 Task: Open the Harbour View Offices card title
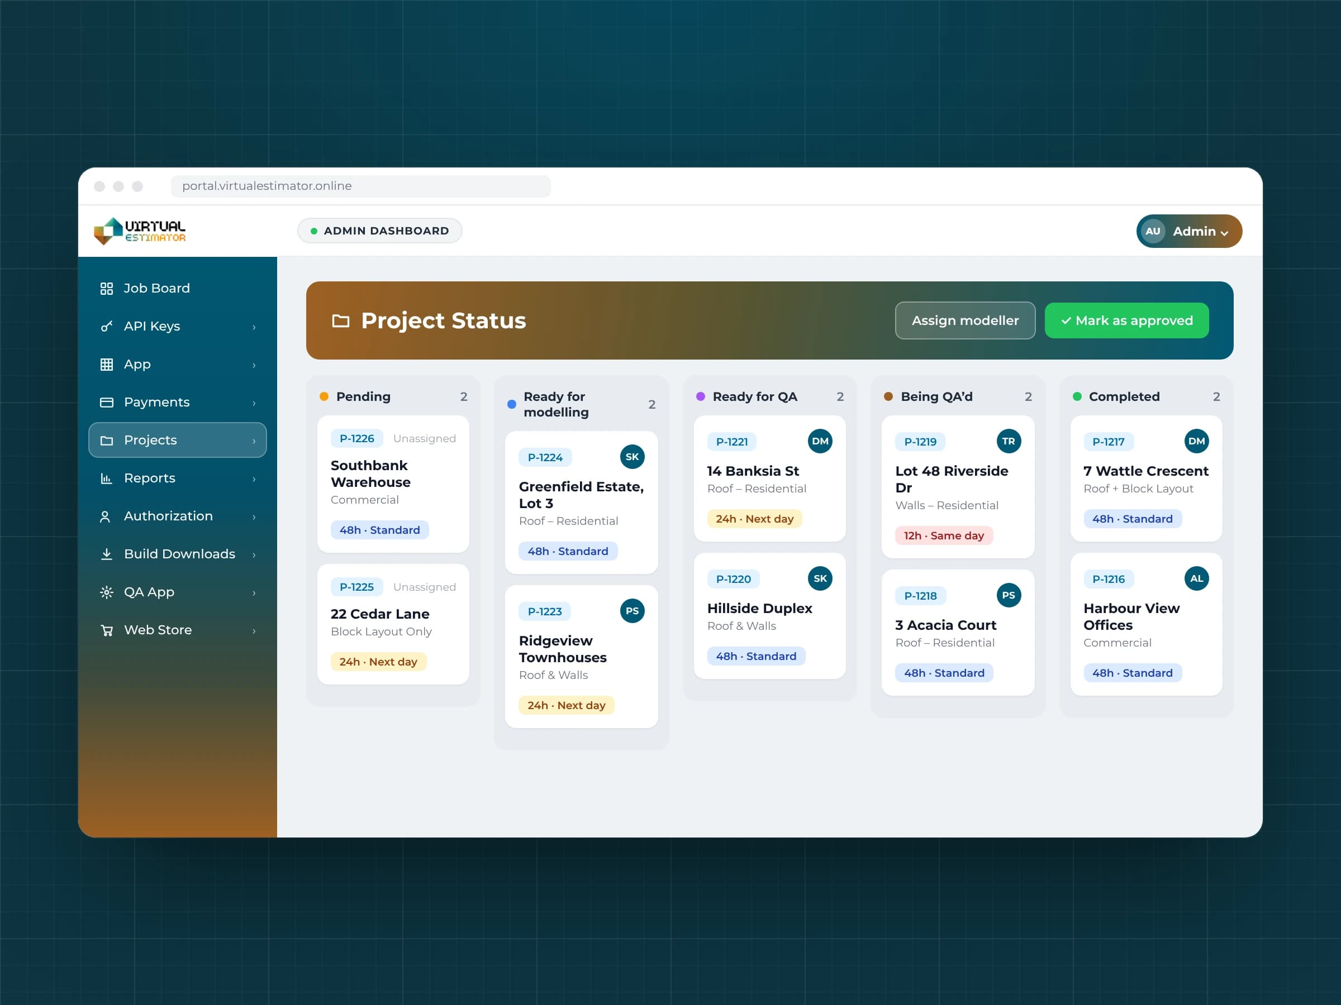pos(1131,617)
